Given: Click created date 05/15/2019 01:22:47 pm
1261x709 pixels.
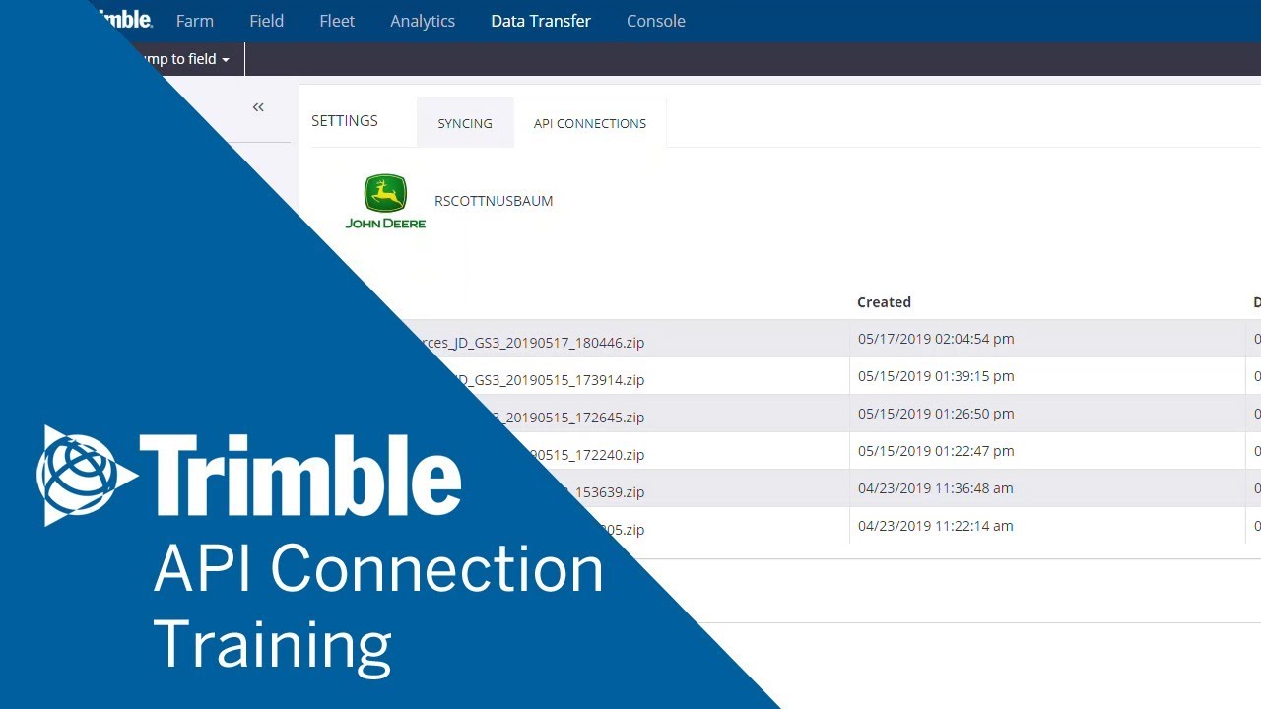Looking at the screenshot, I should [936, 451].
